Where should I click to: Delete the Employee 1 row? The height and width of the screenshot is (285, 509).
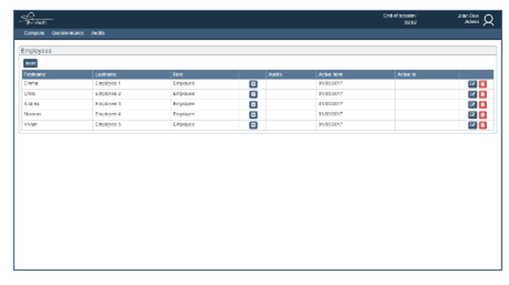coord(483,84)
